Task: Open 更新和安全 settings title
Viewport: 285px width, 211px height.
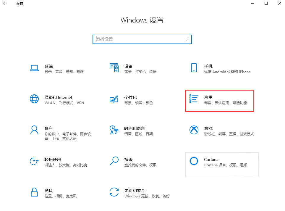Action: point(135,191)
